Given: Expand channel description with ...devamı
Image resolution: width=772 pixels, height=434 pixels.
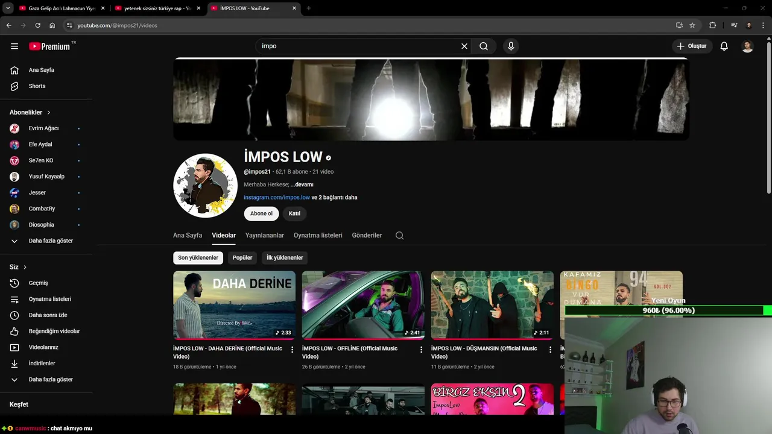Looking at the screenshot, I should click(x=302, y=184).
